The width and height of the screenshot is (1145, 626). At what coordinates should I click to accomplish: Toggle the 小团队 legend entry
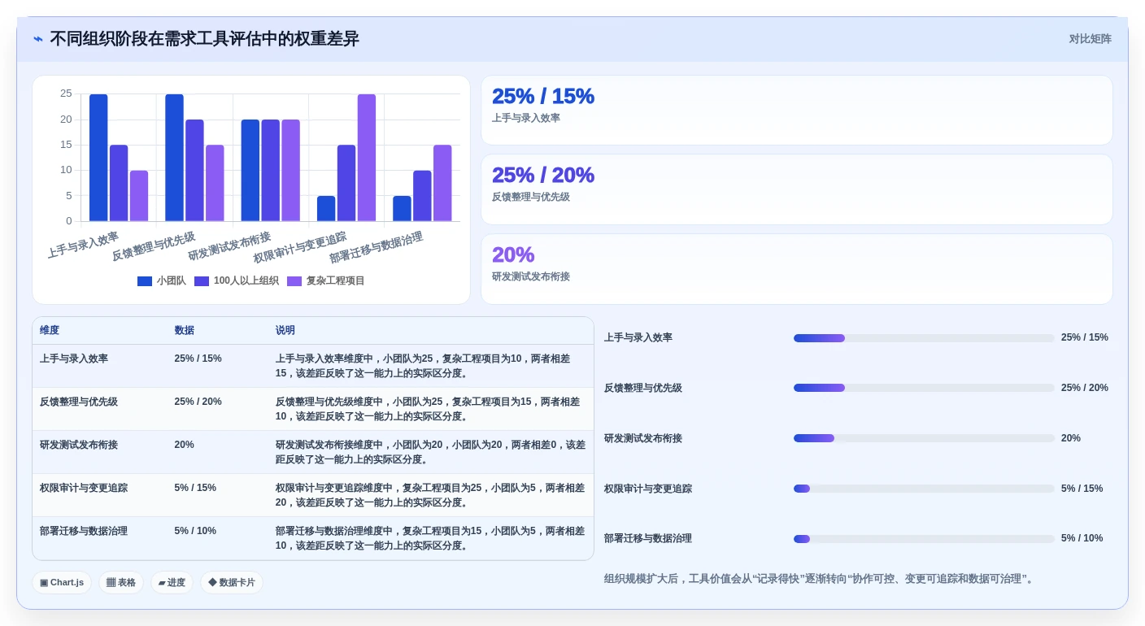162,280
